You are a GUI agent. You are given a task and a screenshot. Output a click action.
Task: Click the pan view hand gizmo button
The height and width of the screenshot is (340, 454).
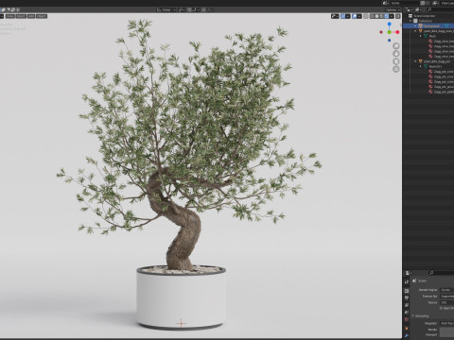[396, 54]
